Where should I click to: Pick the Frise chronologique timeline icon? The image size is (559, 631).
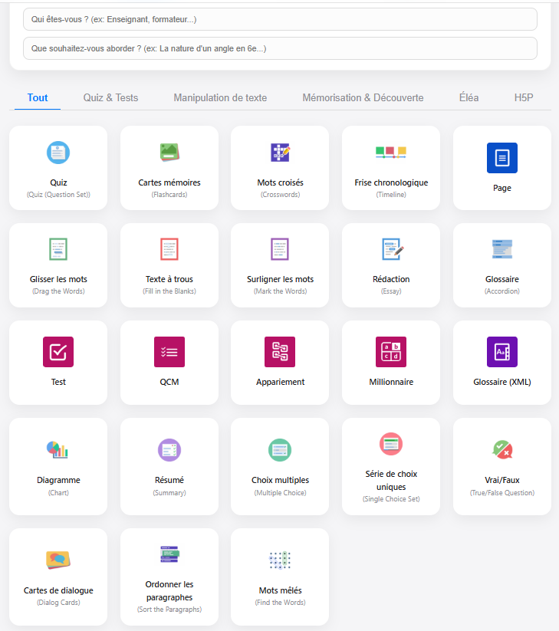pos(391,153)
